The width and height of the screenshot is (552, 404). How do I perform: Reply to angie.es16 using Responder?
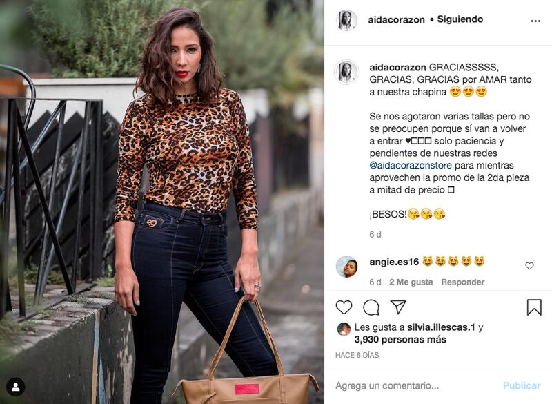click(x=462, y=282)
